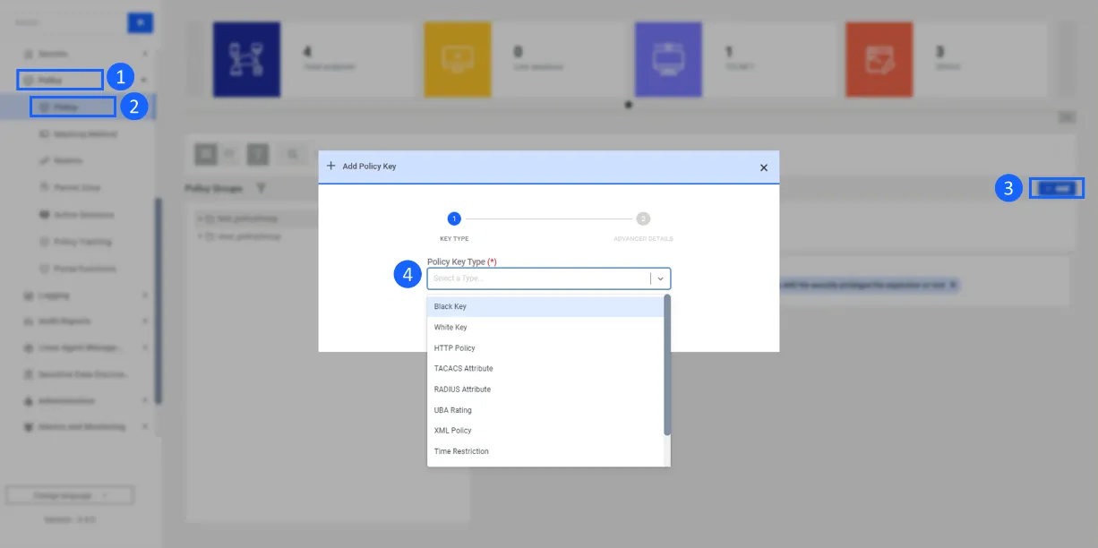
Task: Click the yellow monitor summary tile
Action: (x=458, y=59)
